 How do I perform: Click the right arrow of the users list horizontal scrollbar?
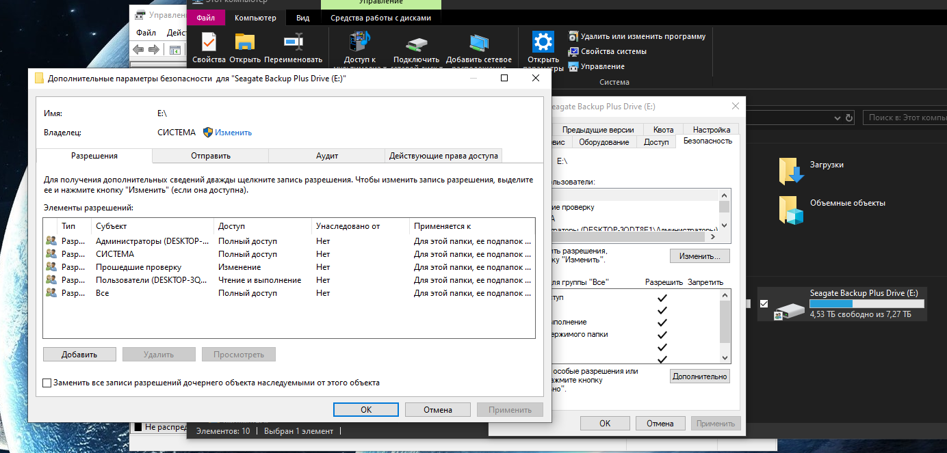(712, 237)
